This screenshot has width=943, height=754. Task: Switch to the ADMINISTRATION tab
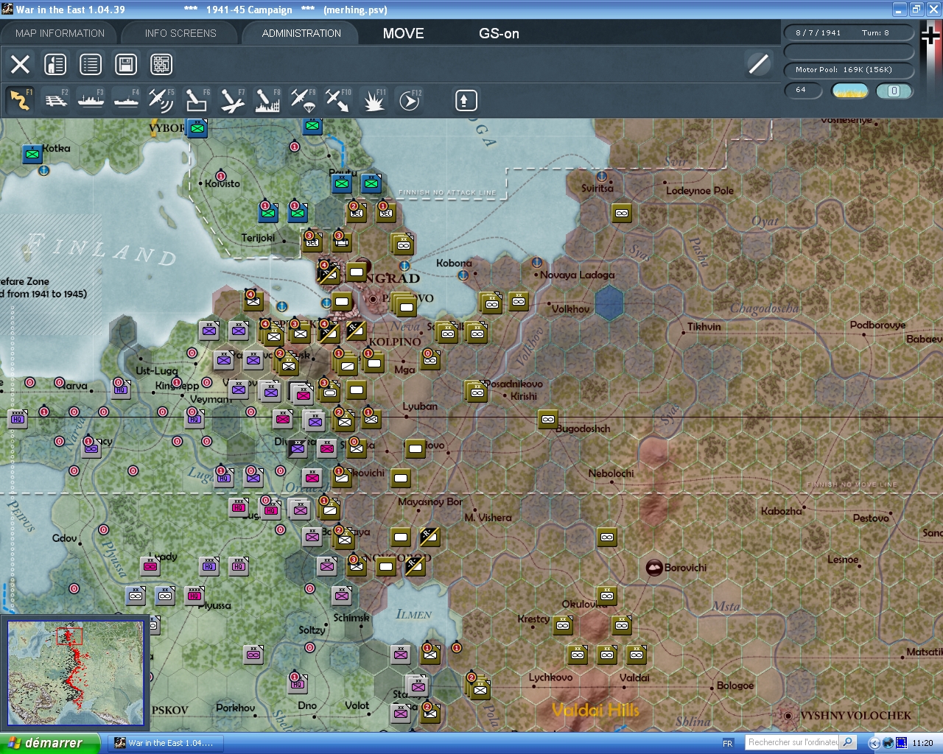pyautogui.click(x=301, y=33)
